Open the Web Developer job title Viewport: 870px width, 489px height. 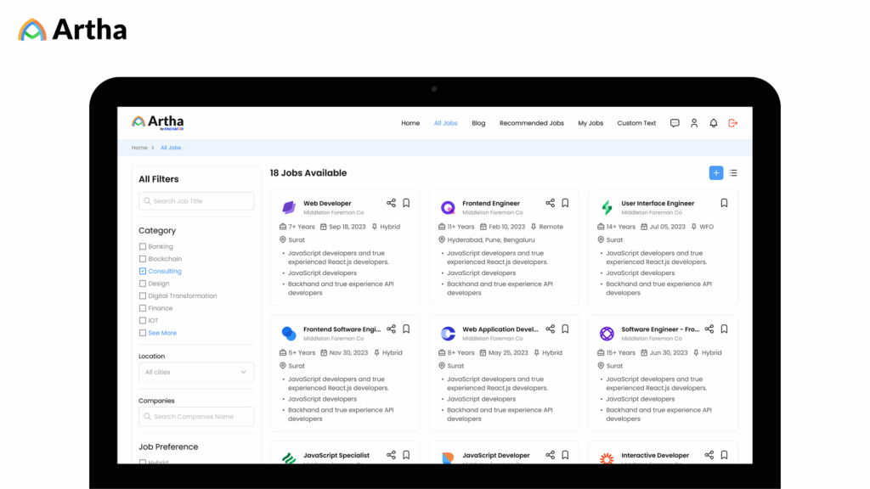327,204
